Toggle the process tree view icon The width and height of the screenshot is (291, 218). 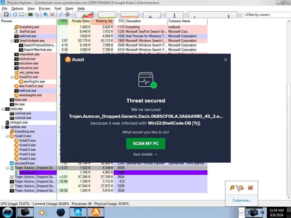pos(37,14)
